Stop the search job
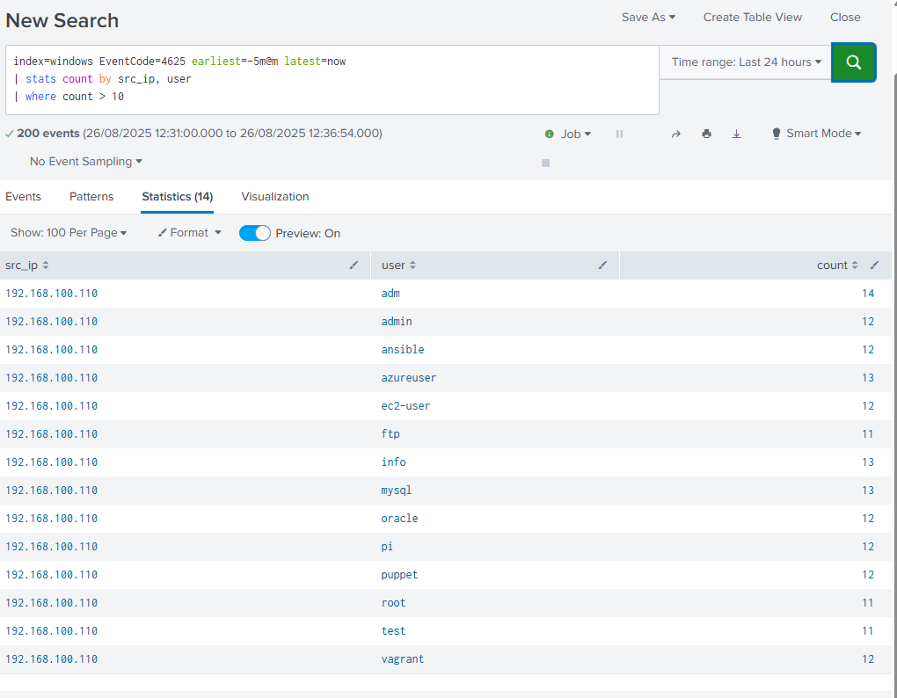Screen dimensions: 897x698 point(545,163)
